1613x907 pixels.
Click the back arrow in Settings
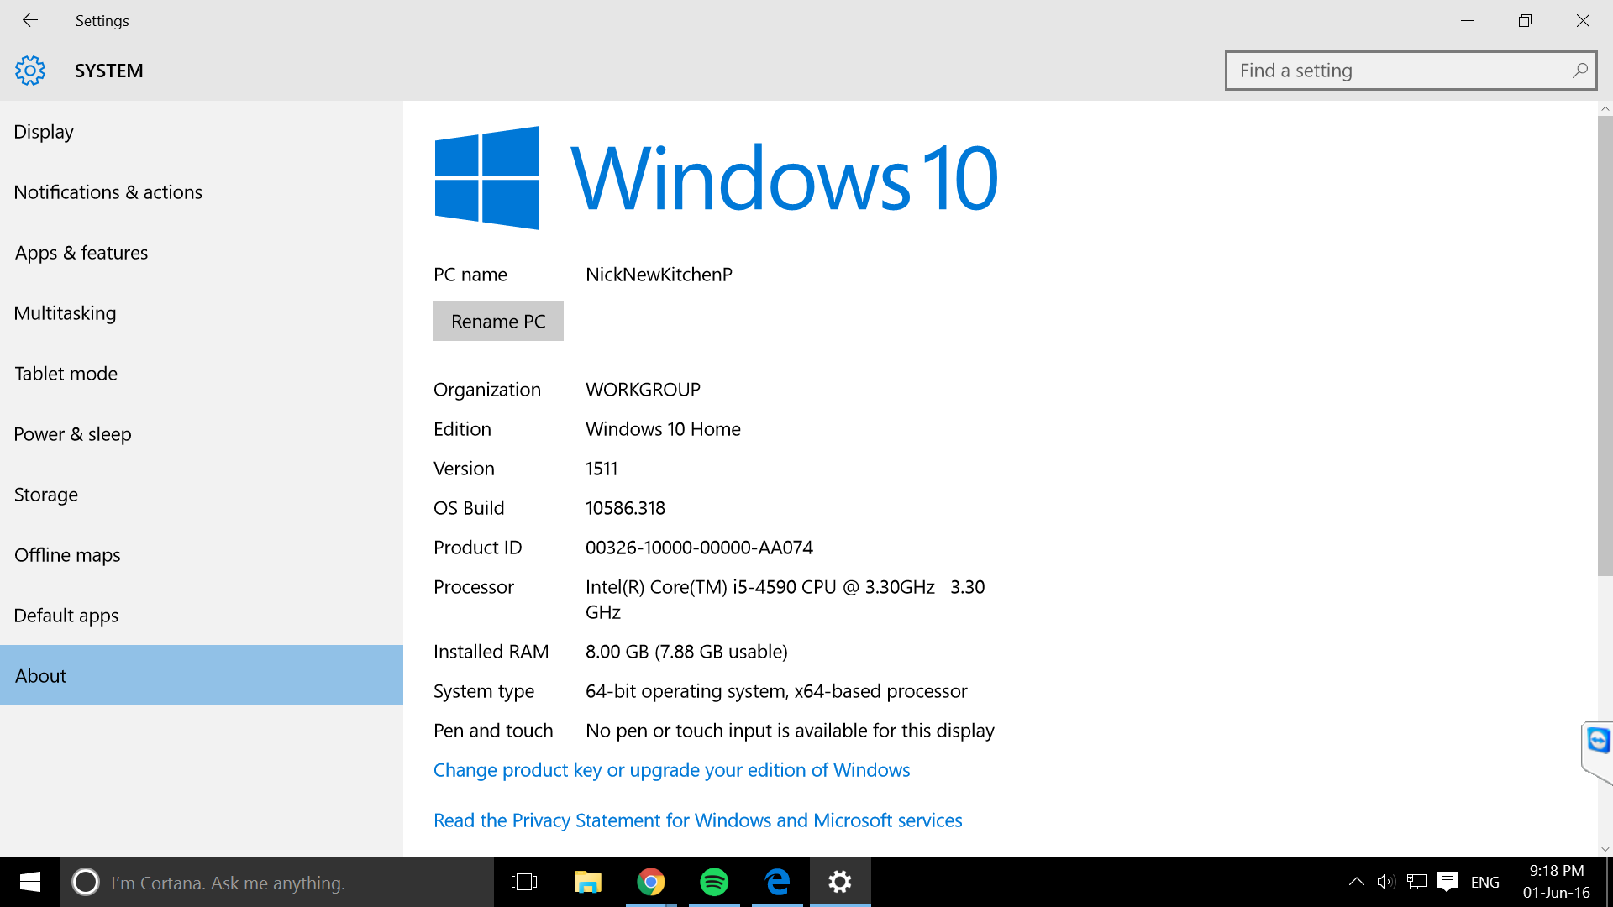coord(30,20)
